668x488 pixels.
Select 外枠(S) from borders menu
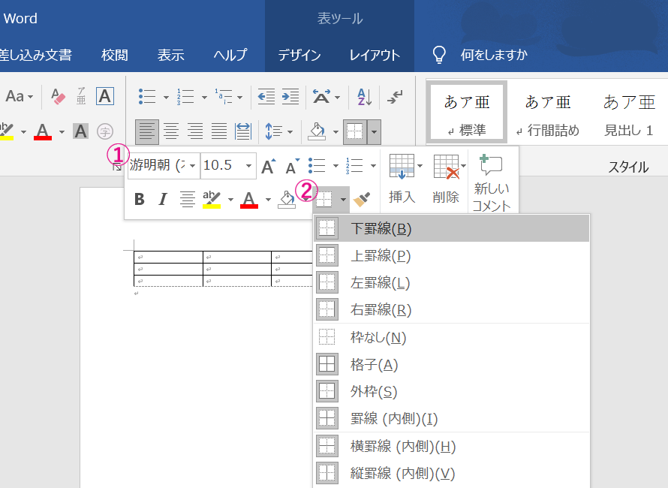[452, 391]
